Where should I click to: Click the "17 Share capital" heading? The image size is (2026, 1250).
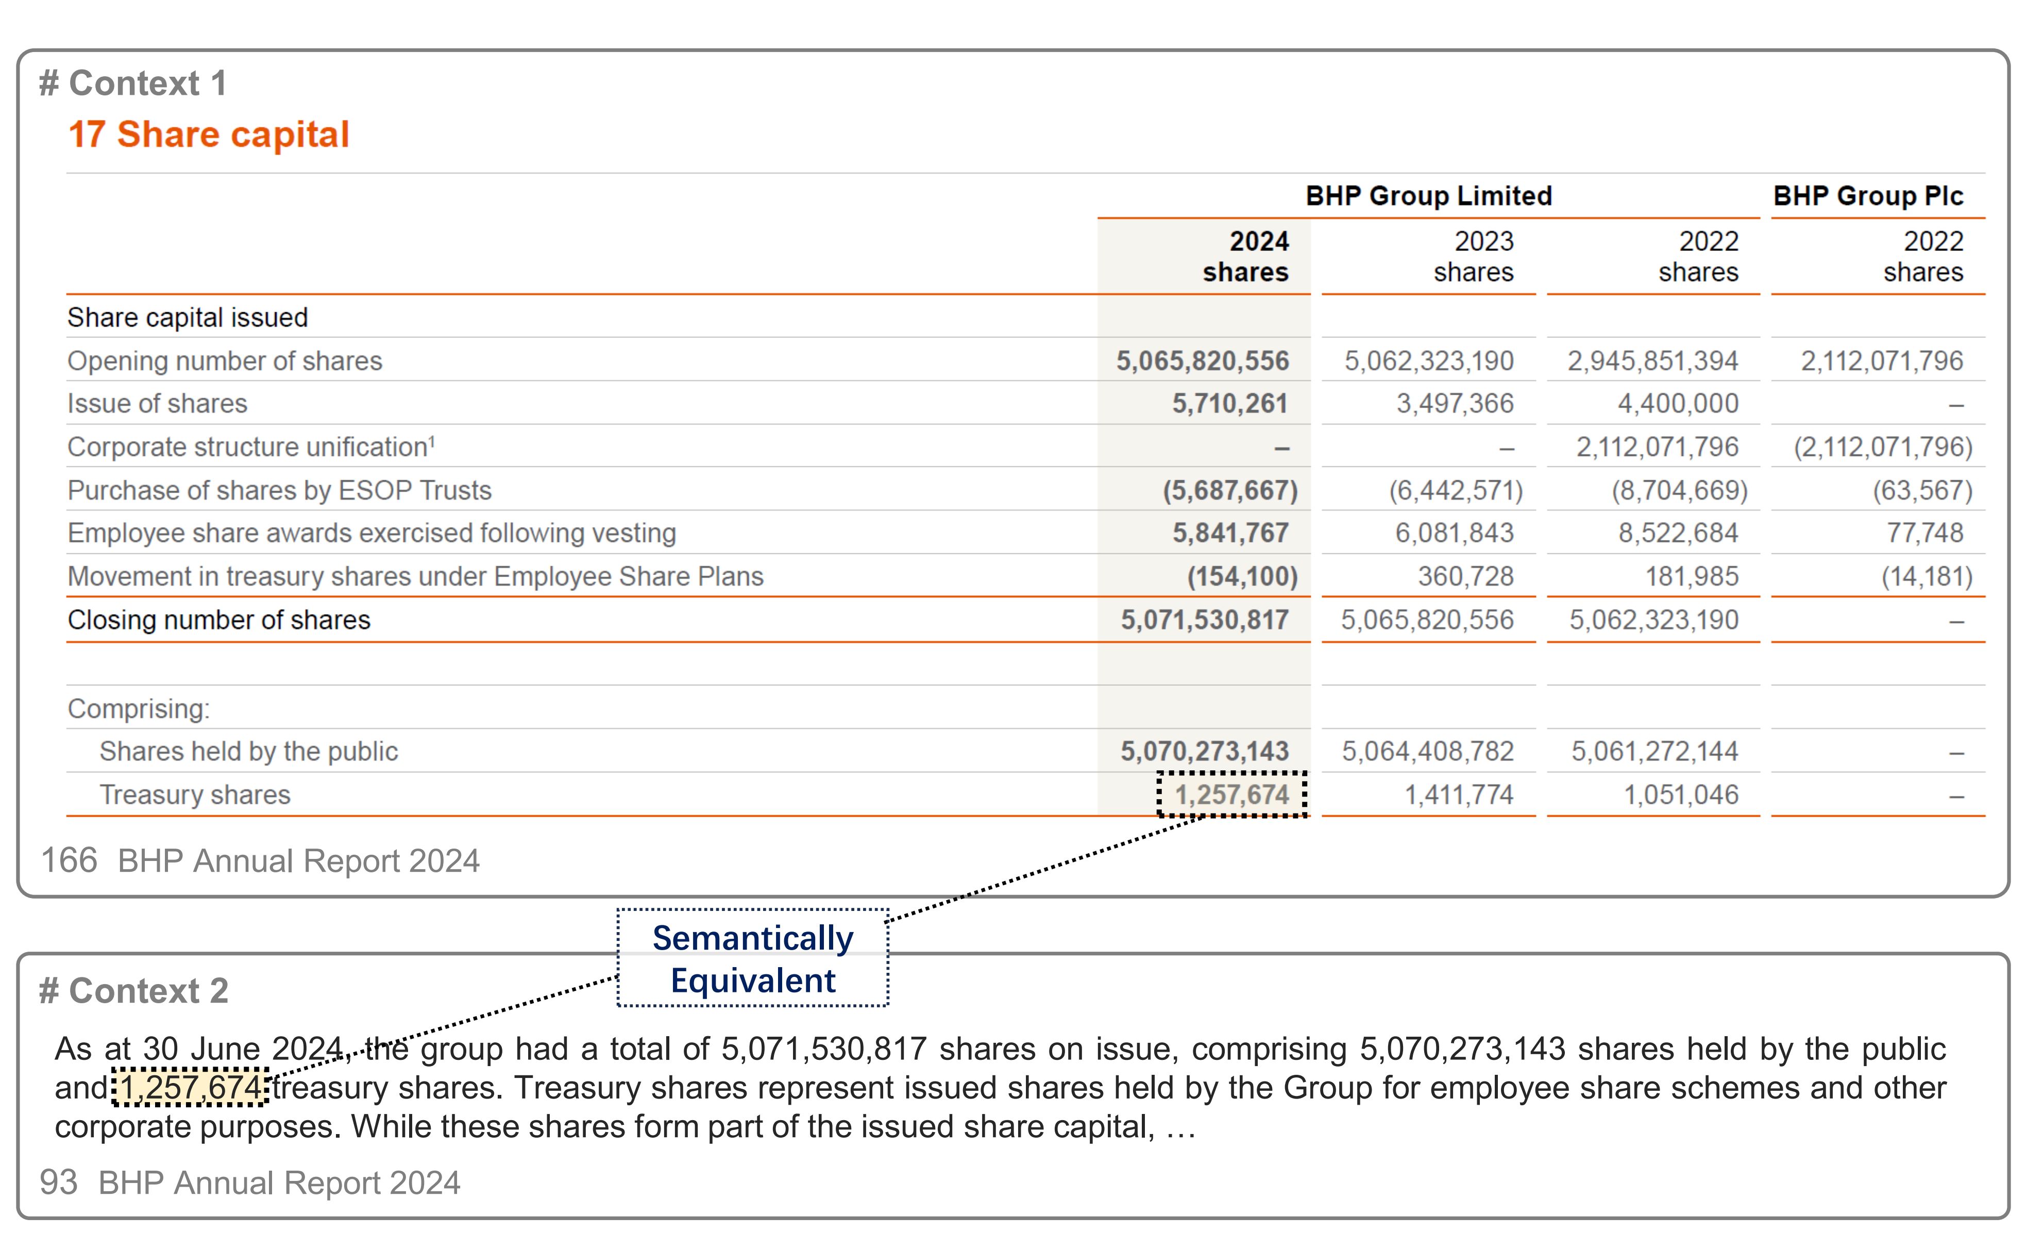pos(208,135)
